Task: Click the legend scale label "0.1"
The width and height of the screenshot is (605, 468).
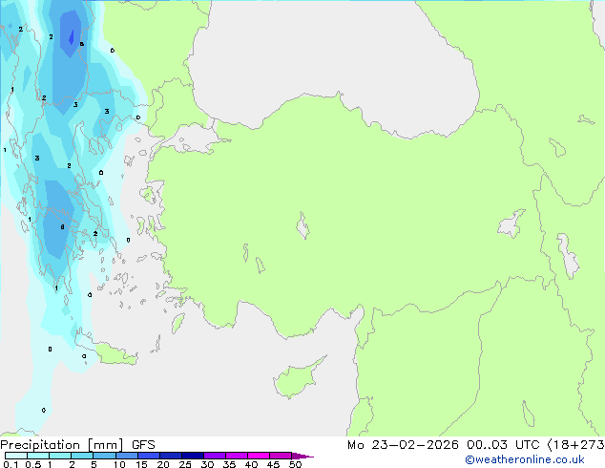Action: pyautogui.click(x=10, y=464)
